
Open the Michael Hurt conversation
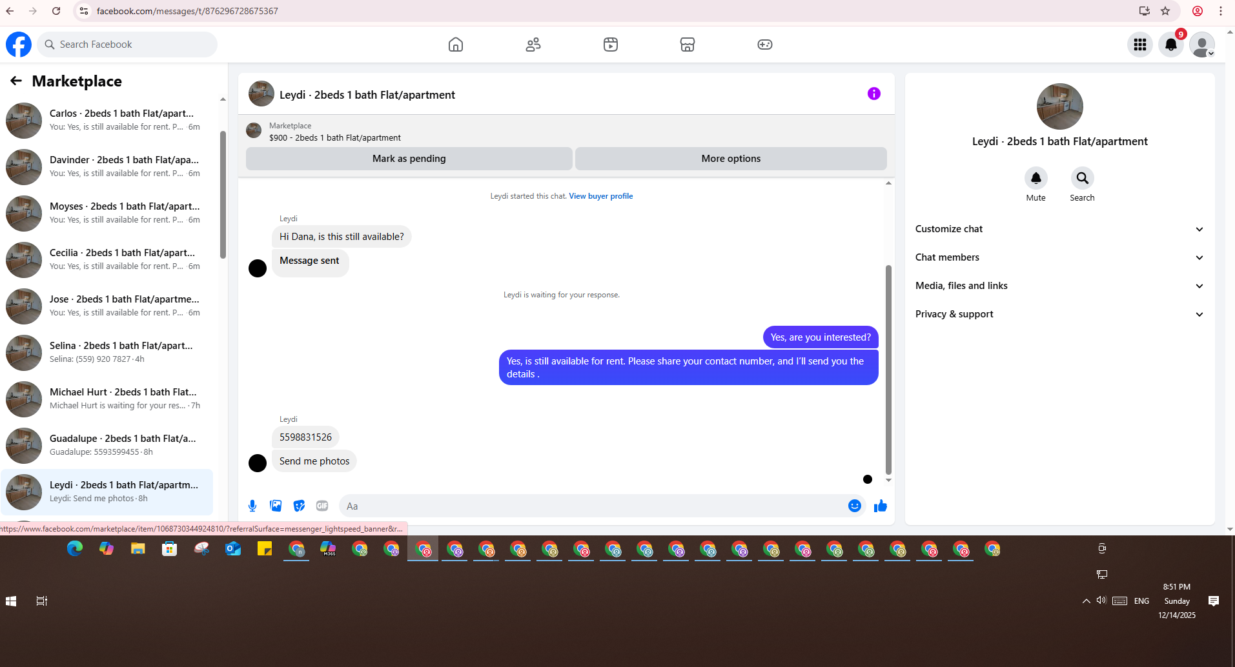click(x=108, y=399)
